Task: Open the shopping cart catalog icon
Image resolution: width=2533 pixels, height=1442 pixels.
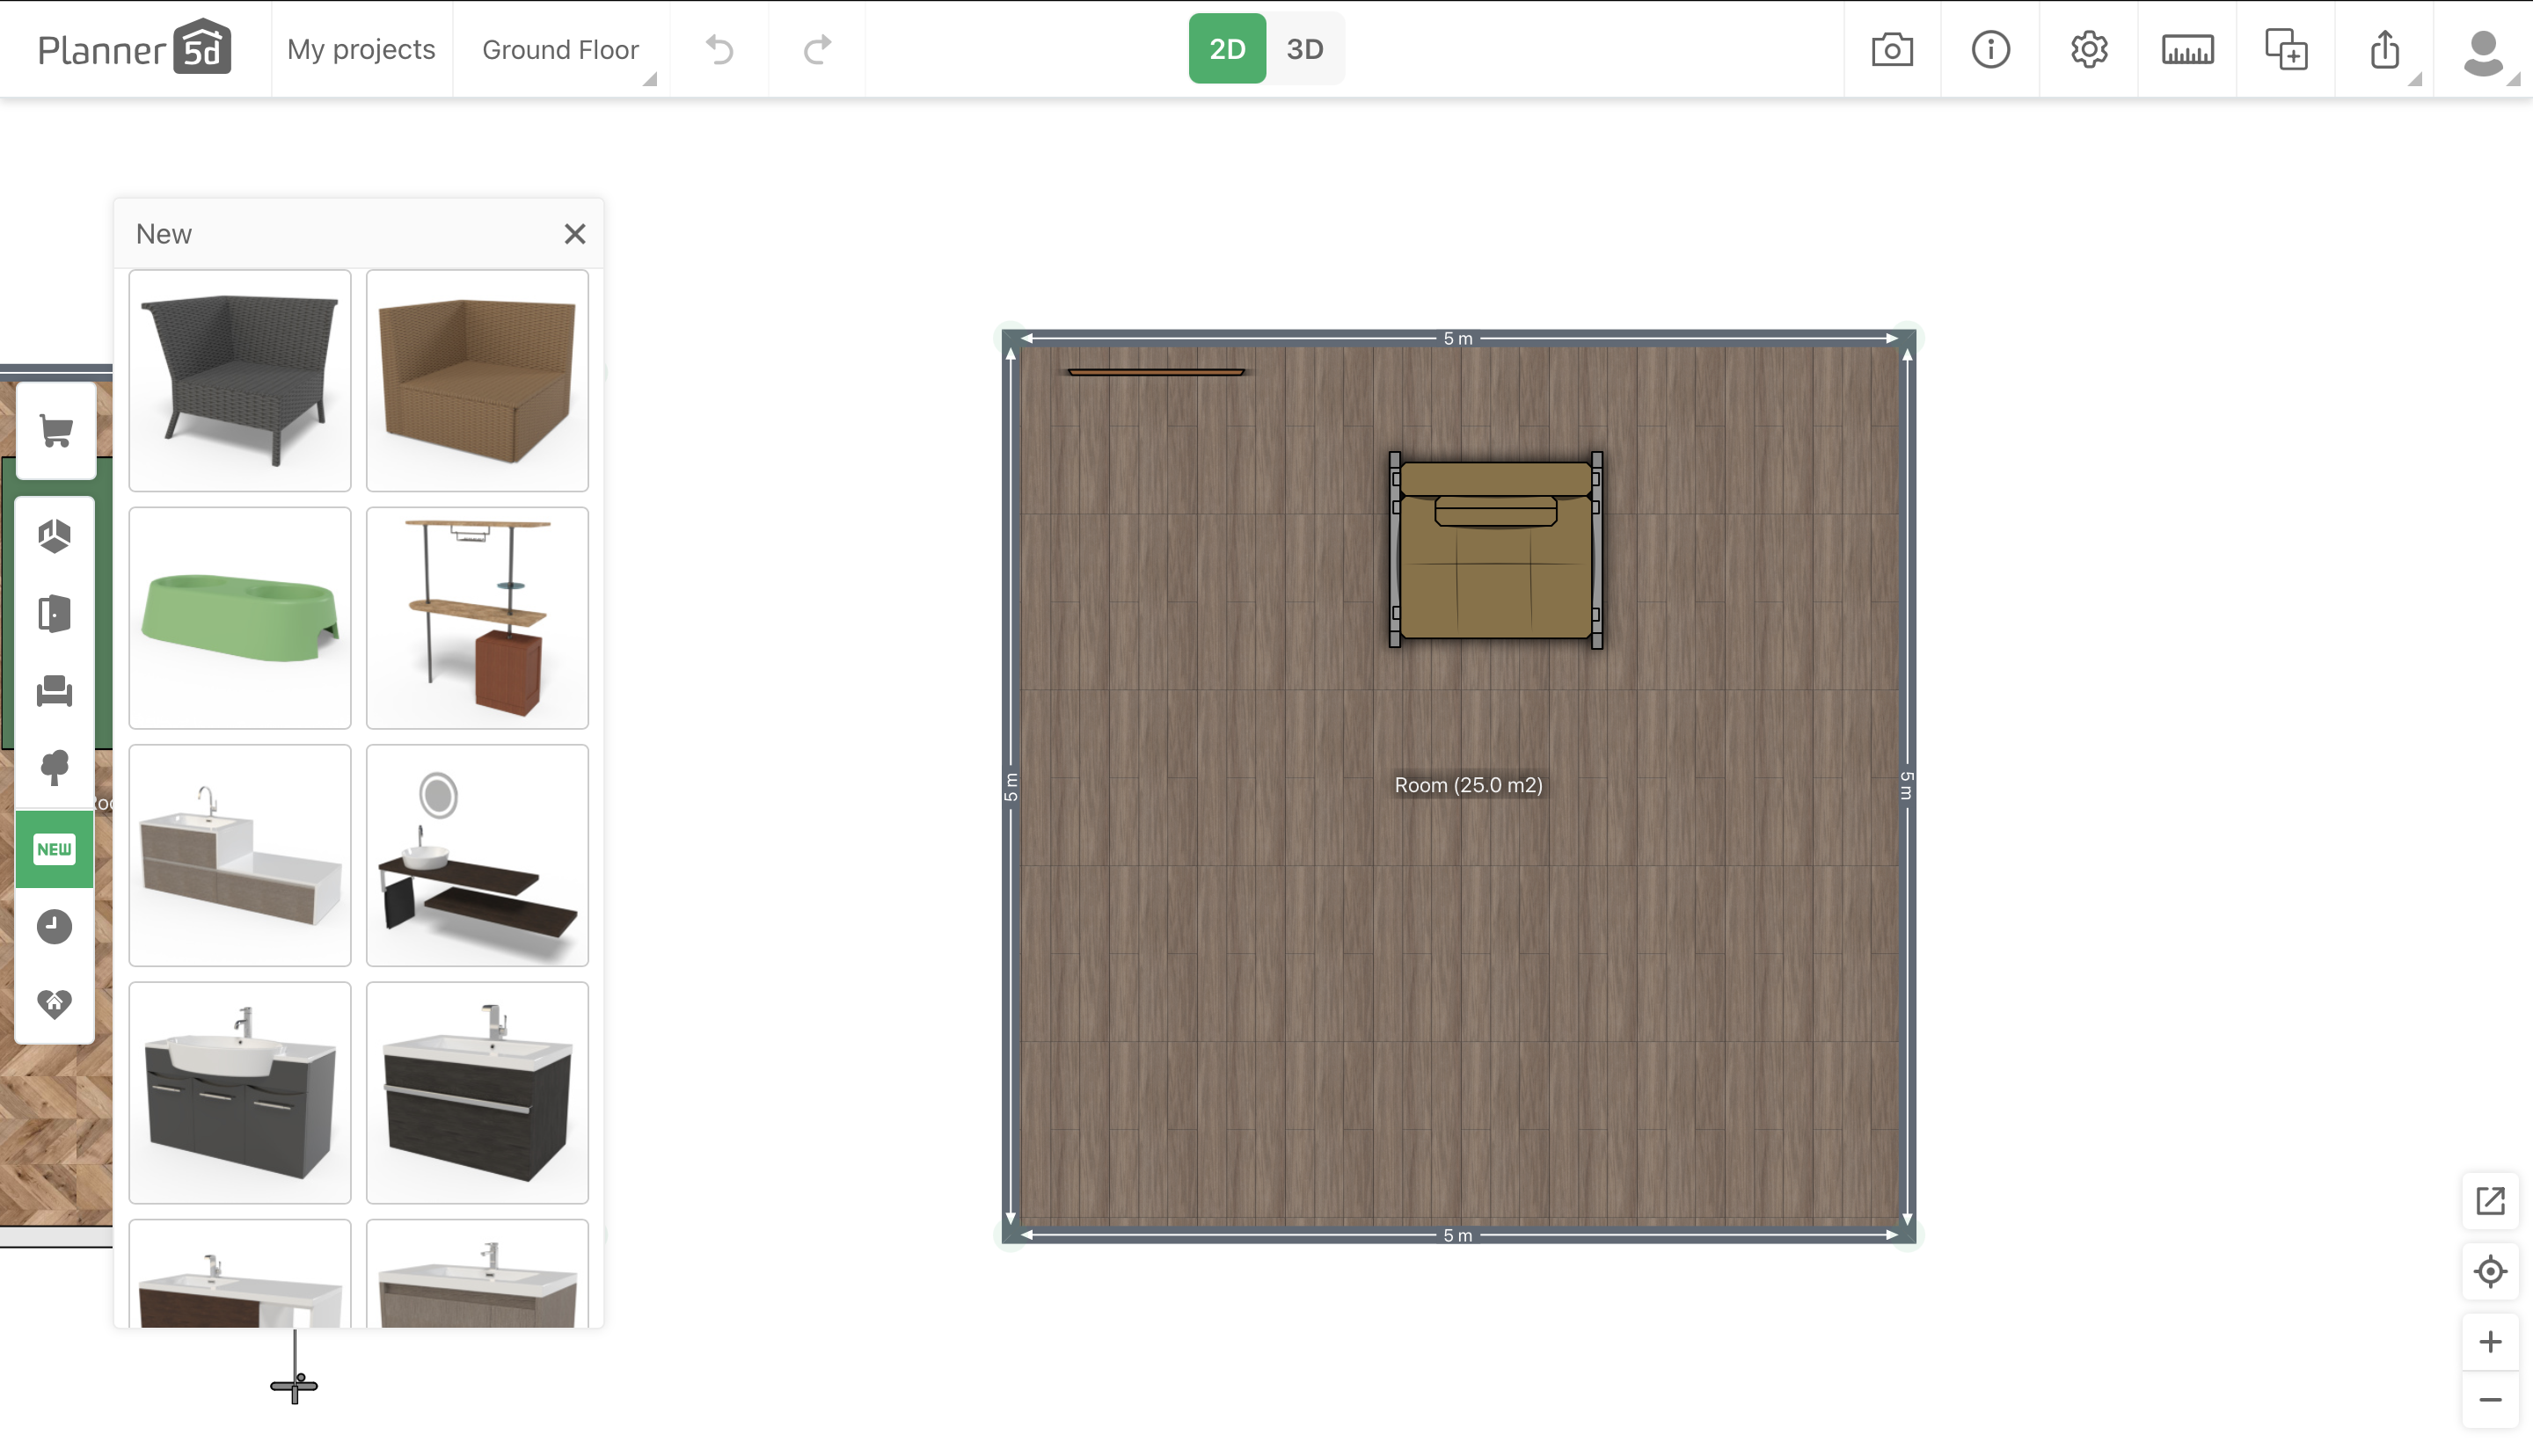Action: (x=55, y=432)
